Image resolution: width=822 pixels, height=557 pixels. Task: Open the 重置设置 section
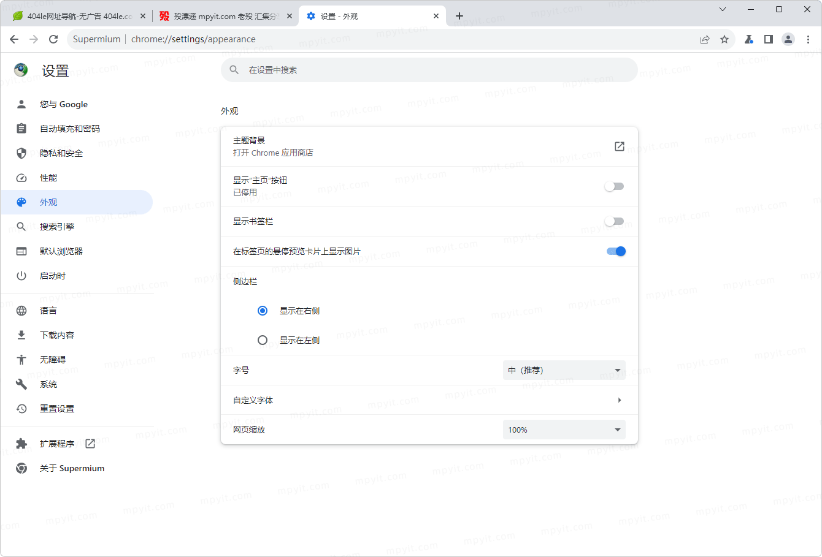pyautogui.click(x=77, y=409)
